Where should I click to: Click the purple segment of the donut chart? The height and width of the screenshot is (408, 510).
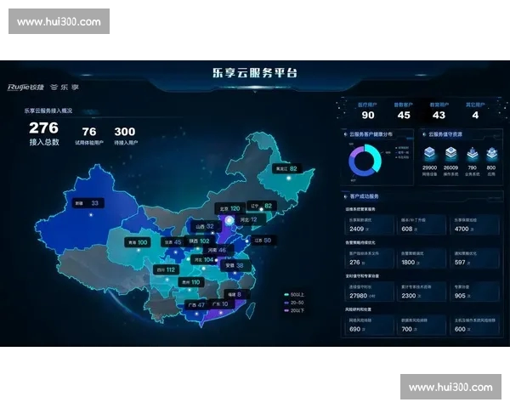click(356, 152)
